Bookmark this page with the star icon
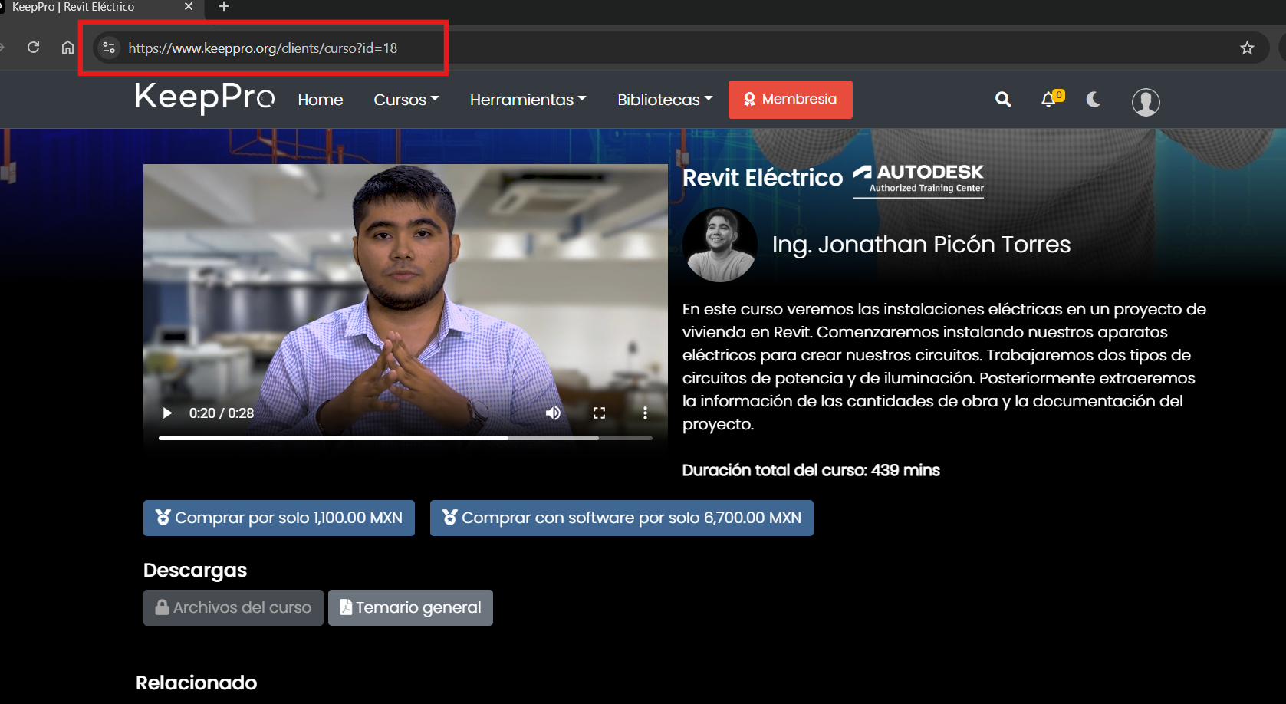Screen dimensions: 1286x704 [x=1247, y=48]
